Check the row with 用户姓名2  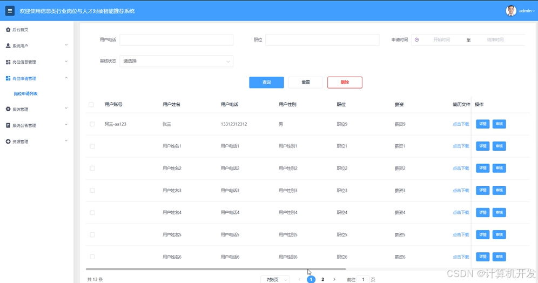pyautogui.click(x=92, y=169)
